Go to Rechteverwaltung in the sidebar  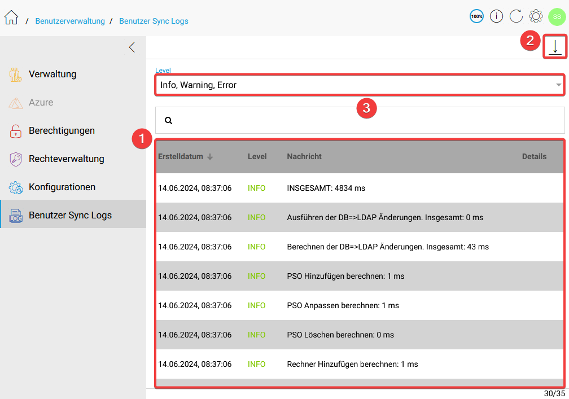coord(66,159)
